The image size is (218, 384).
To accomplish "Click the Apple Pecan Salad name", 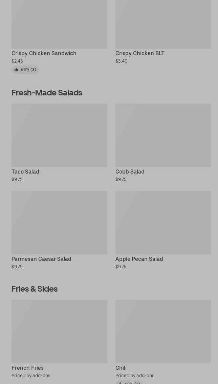I will [139, 259].
